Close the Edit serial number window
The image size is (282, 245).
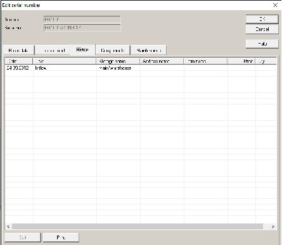point(275,5)
